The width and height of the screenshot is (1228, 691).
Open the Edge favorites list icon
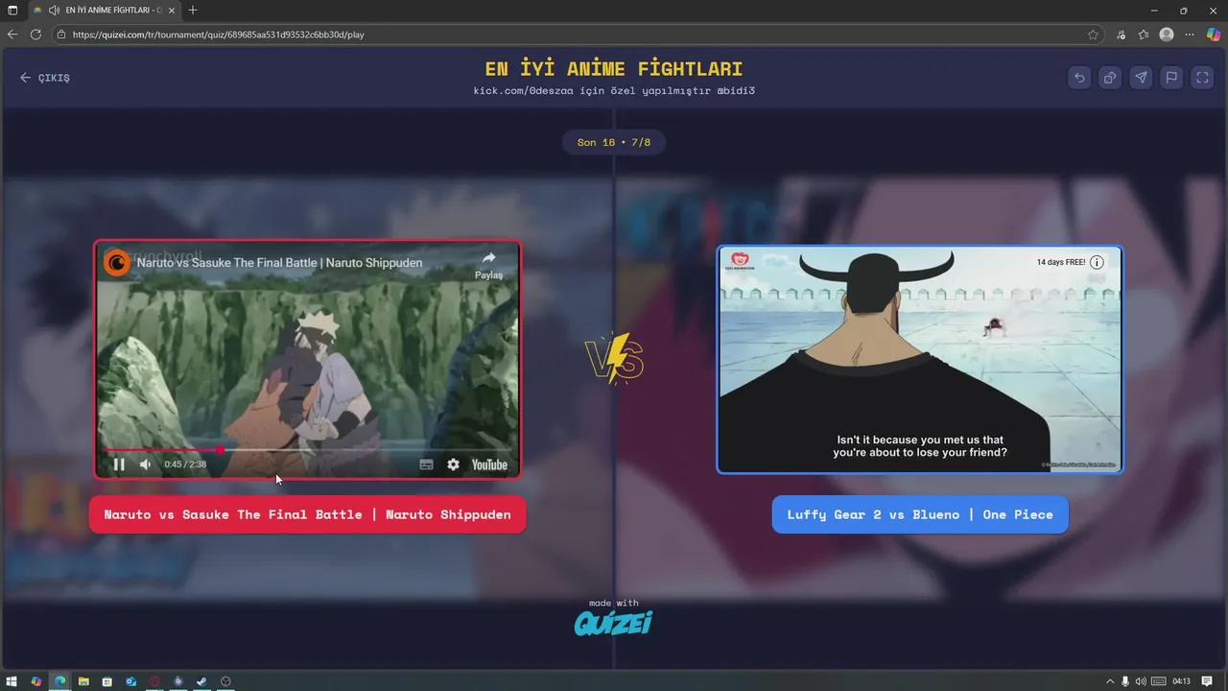[1144, 35]
